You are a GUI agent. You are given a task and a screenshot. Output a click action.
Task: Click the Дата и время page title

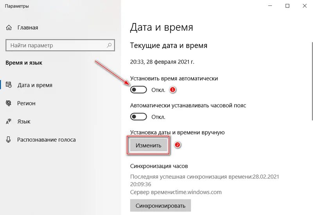pyautogui.click(x=162, y=27)
